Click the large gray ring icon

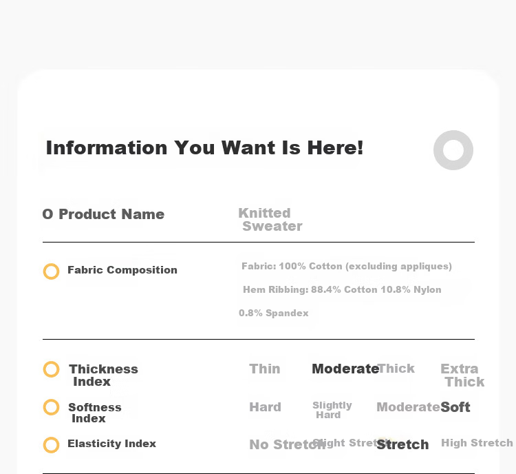pyautogui.click(x=453, y=150)
